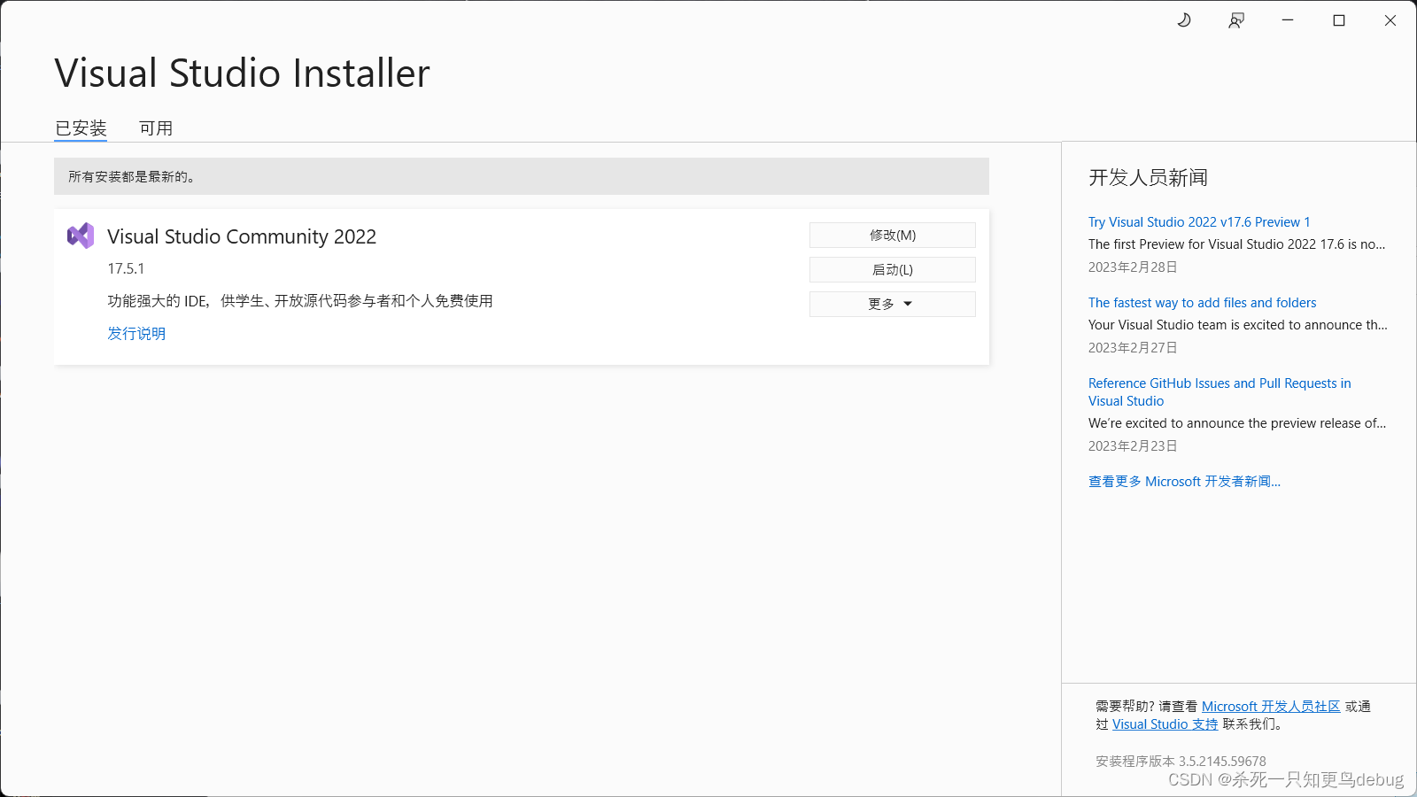Open the 发行说明 release notes link
The image size is (1417, 797).
(136, 333)
